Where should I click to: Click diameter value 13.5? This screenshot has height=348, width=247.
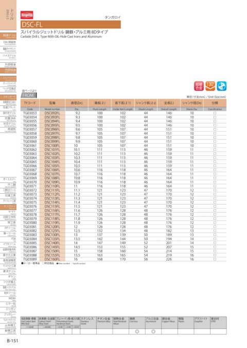[77, 239]
